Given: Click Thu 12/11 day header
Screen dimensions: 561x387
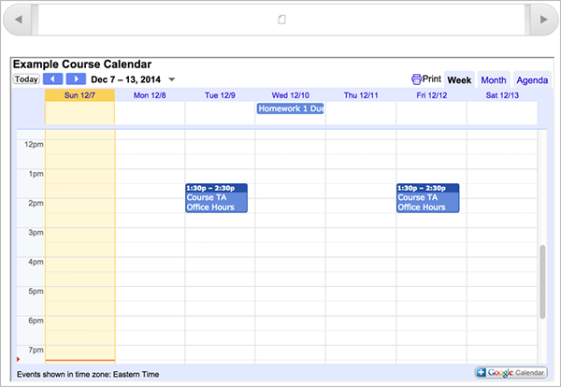Looking at the screenshot, I should pos(360,94).
